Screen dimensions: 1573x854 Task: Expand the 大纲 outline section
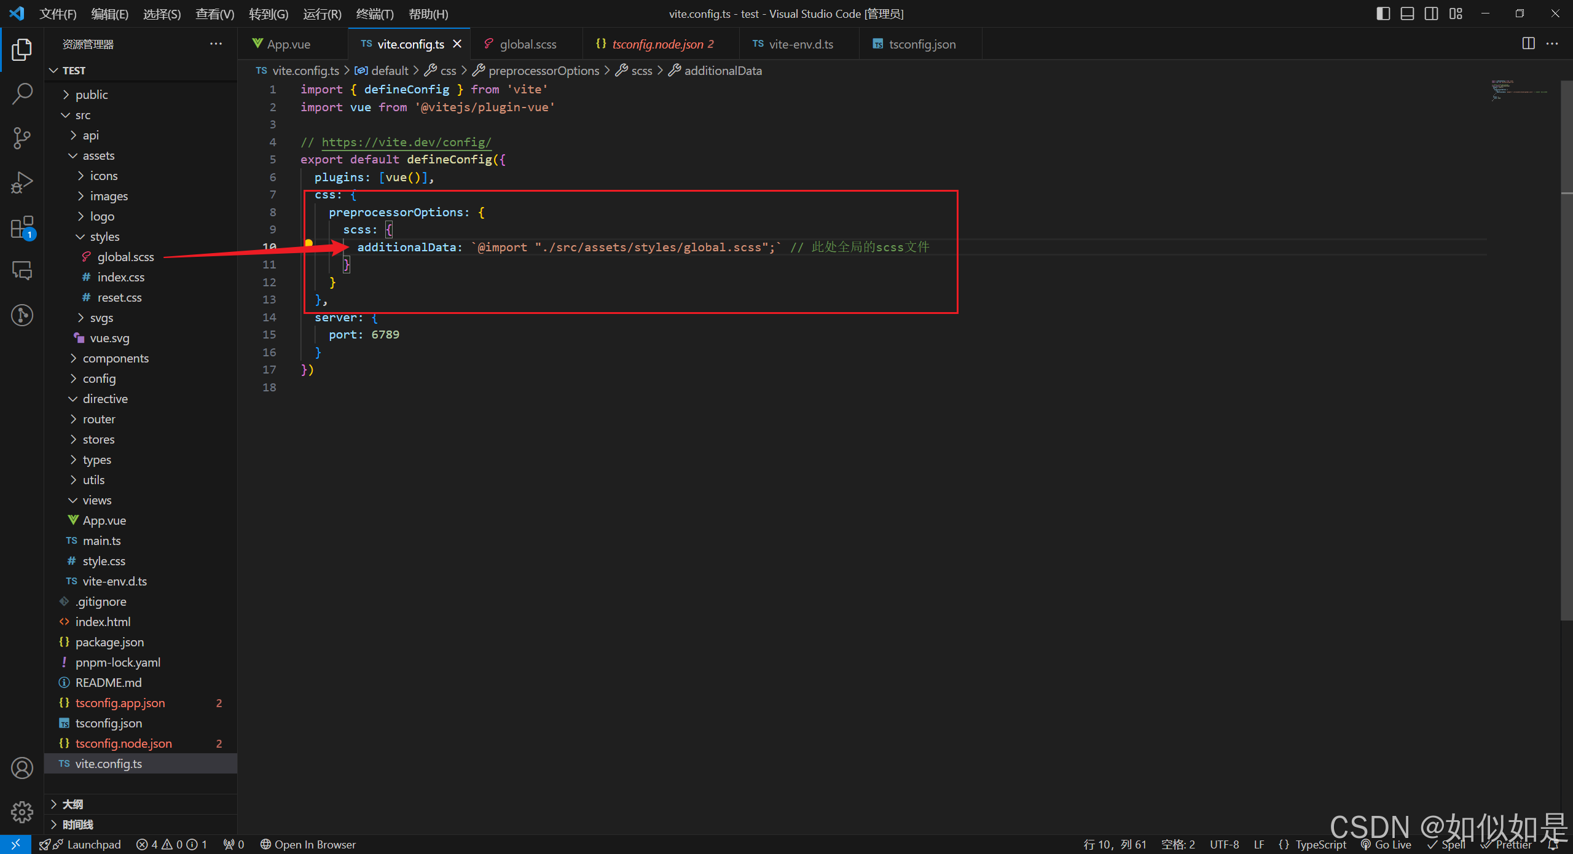73,804
